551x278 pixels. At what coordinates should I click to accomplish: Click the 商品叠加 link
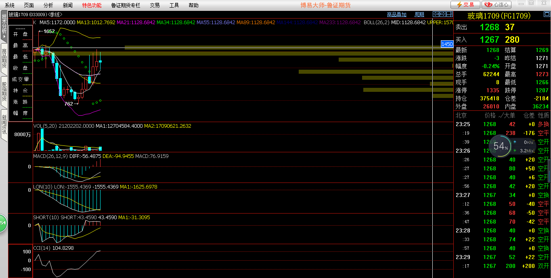[397, 15]
